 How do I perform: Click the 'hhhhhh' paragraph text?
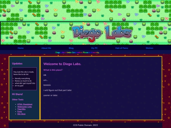[47, 85]
